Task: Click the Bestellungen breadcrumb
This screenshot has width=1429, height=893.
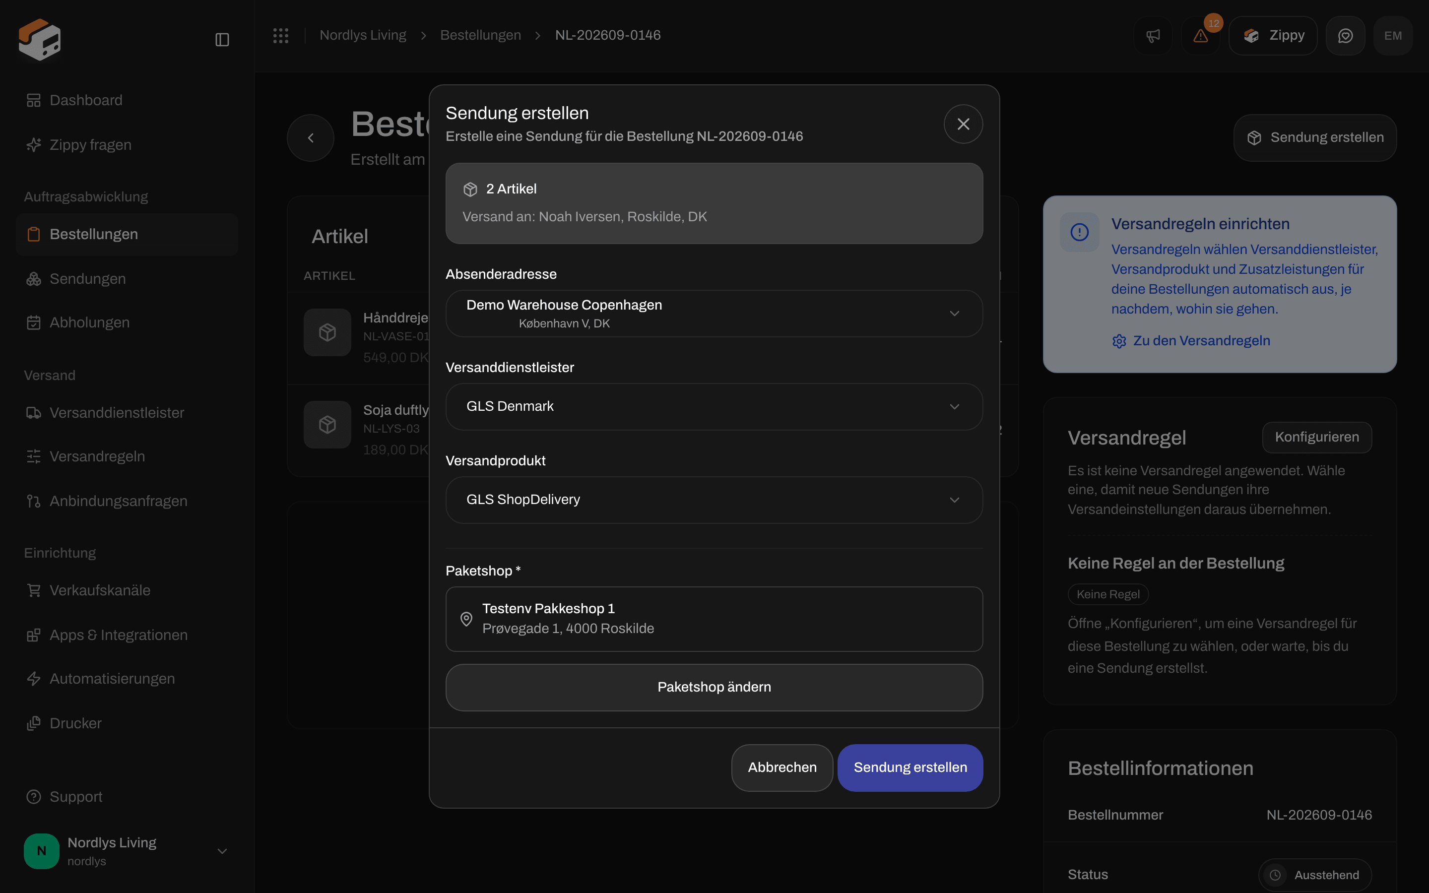Action: tap(481, 35)
